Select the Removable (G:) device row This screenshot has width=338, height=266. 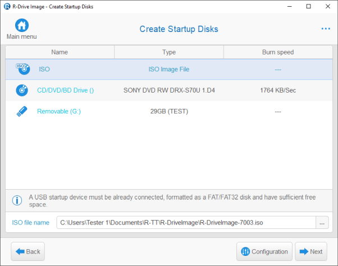[x=59, y=111]
